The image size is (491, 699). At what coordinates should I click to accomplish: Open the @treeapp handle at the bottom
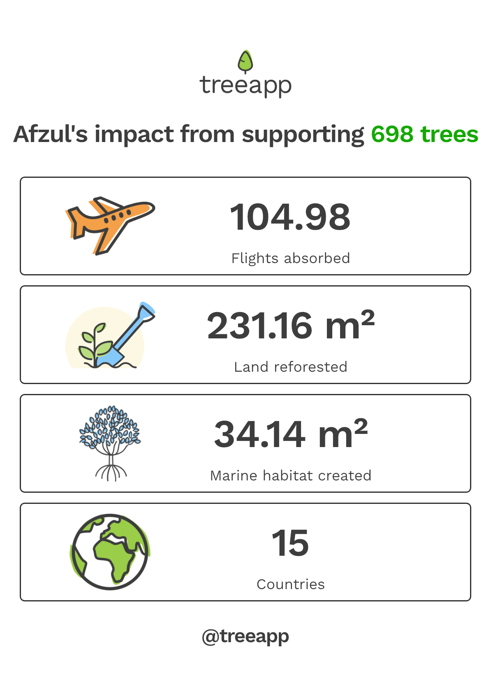[245, 636]
